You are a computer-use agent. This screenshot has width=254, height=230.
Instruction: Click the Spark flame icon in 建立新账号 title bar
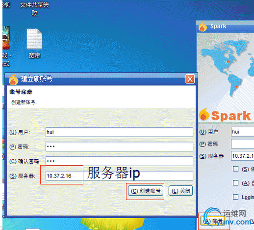click(13, 79)
